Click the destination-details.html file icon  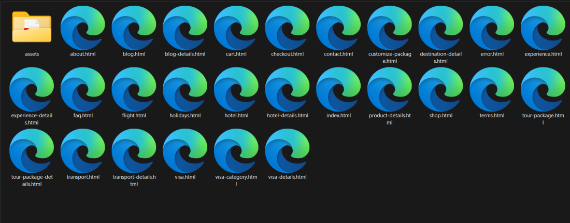point(440,27)
